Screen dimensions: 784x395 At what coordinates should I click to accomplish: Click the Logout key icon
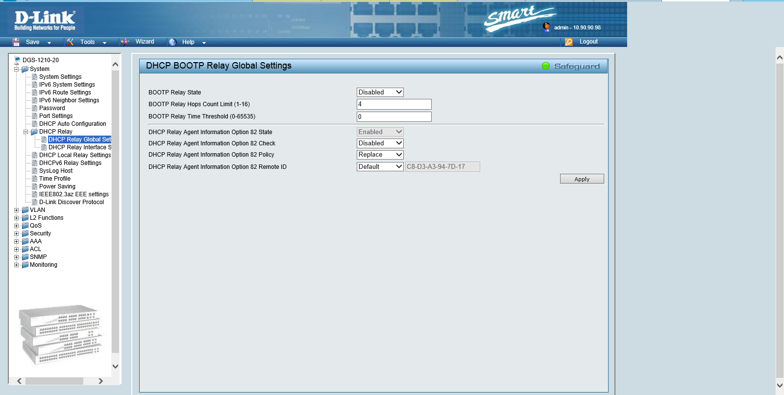click(569, 42)
